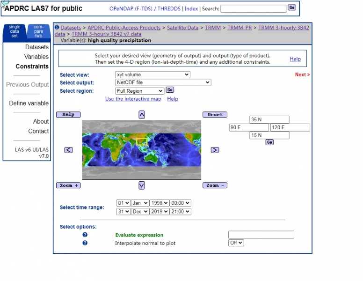Pan the map down with the down arrow

pos(142,185)
